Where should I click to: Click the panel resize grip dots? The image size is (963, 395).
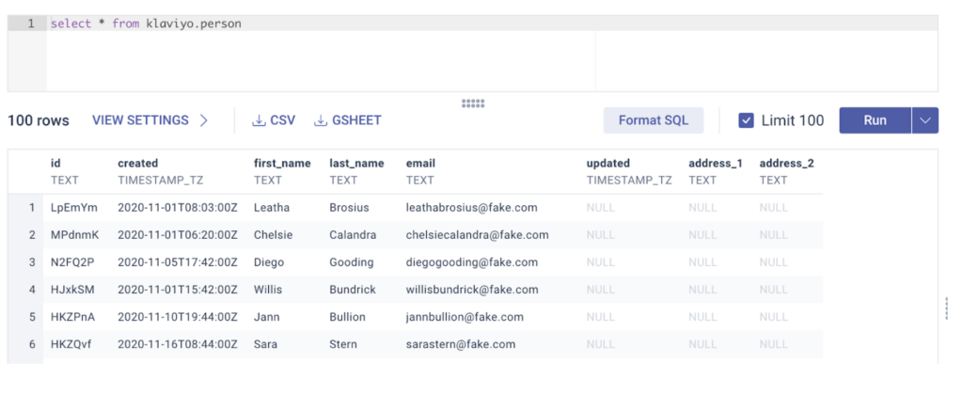473,103
